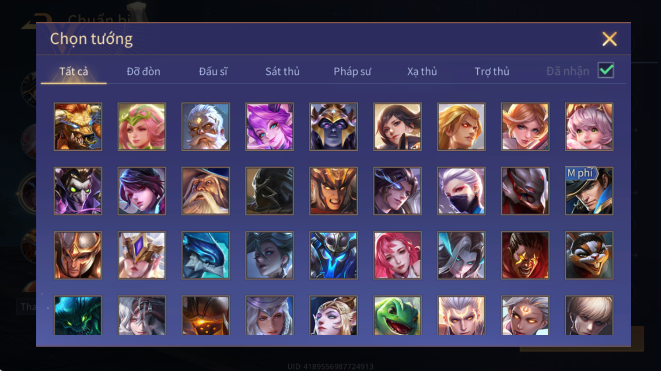The height and width of the screenshot is (371, 661).
Task: Switch to the Xạ thủ tab
Action: click(x=422, y=71)
